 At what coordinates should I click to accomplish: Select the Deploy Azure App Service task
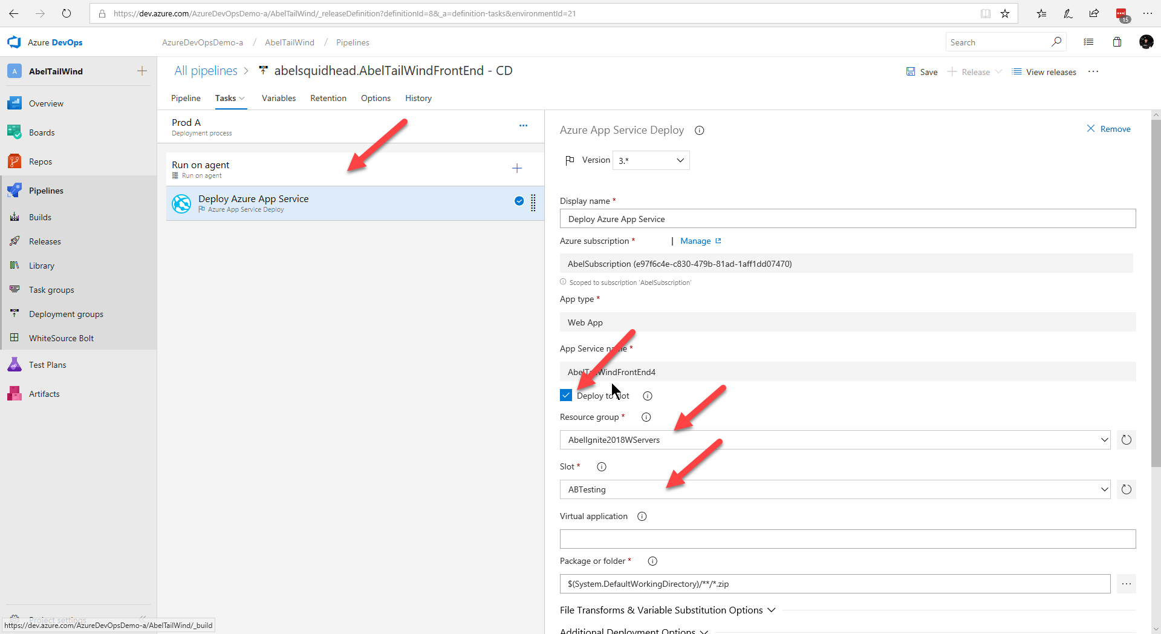[x=355, y=203]
